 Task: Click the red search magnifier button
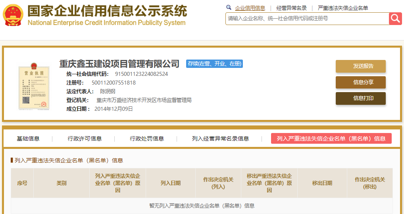click(395, 19)
